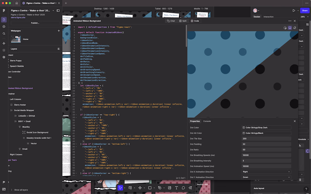
Task: Collapse code fold at line 45
Action: (x=76, y=144)
